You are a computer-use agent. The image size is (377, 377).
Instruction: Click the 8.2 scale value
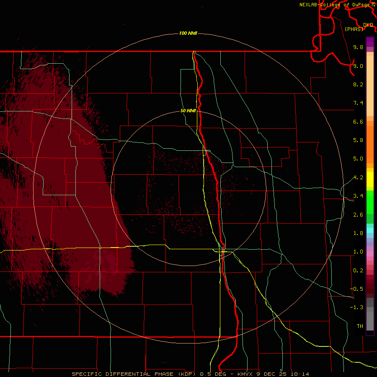coord(358,84)
